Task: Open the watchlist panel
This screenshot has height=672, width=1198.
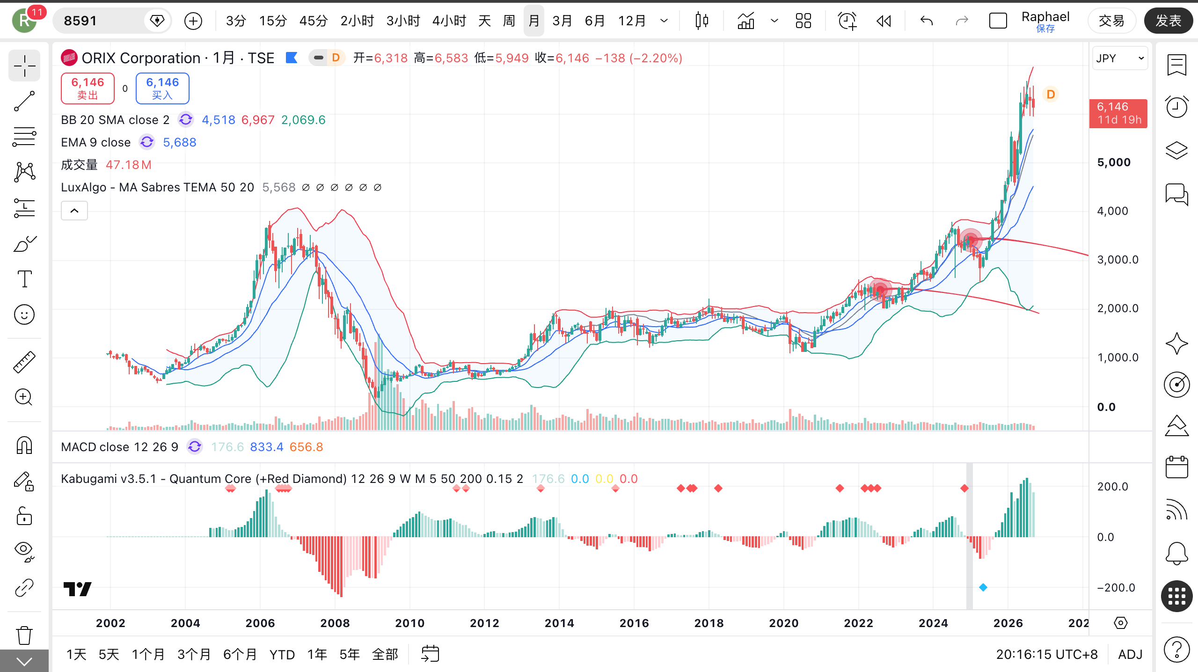Action: 1176,65
